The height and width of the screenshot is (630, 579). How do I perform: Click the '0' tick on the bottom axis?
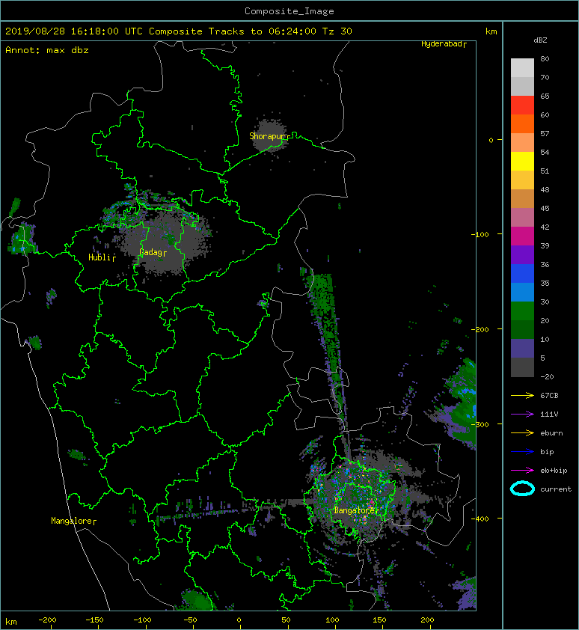239,620
